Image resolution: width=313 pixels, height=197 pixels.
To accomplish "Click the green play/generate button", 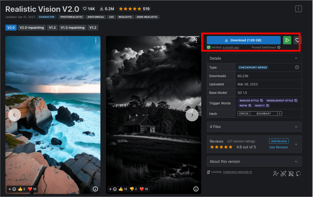I will 287,40.
